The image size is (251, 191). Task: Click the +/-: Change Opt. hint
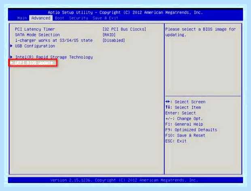pos(184,119)
